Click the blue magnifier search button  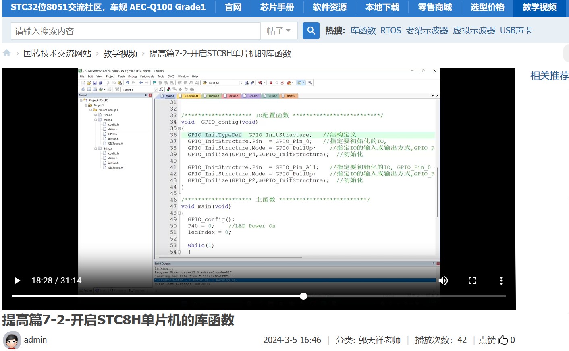pos(311,31)
